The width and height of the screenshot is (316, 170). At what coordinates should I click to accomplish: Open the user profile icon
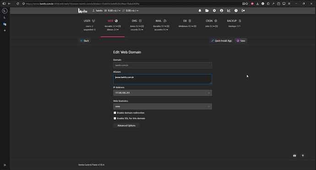coord(222,10)
